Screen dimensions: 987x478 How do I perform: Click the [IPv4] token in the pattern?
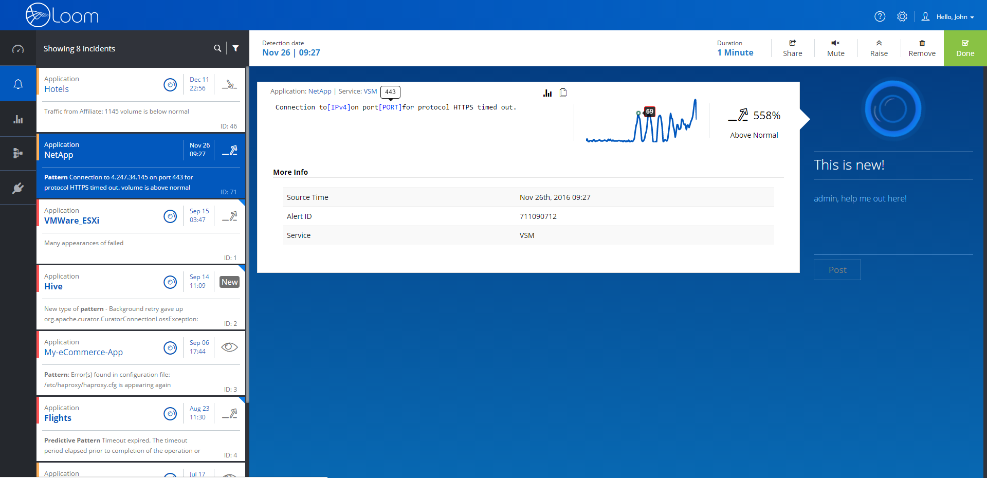coord(339,107)
